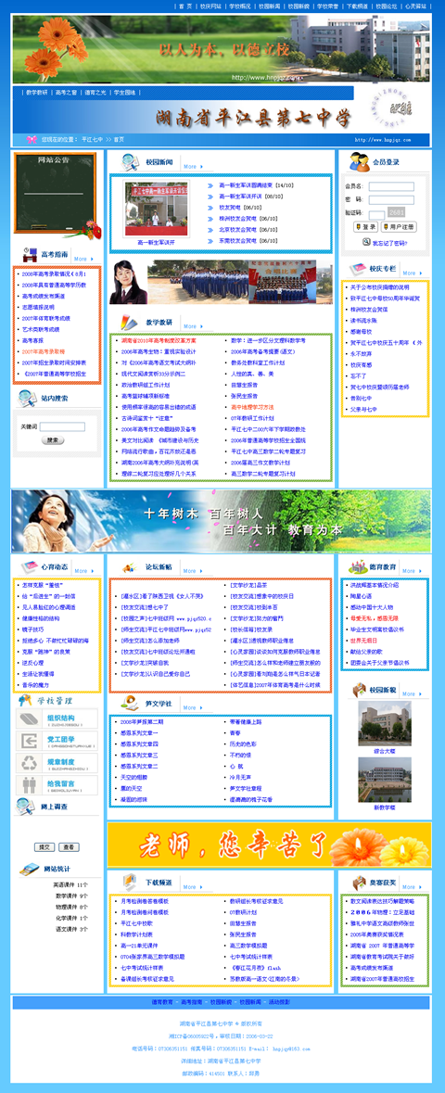Click the book icon beside 校庆专栏
Screen dimensions: 445x1093
[359, 268]
